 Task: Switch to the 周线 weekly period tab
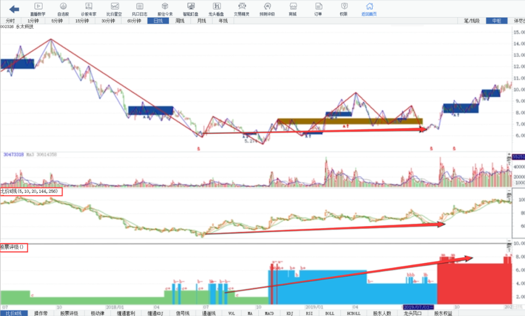point(180,21)
